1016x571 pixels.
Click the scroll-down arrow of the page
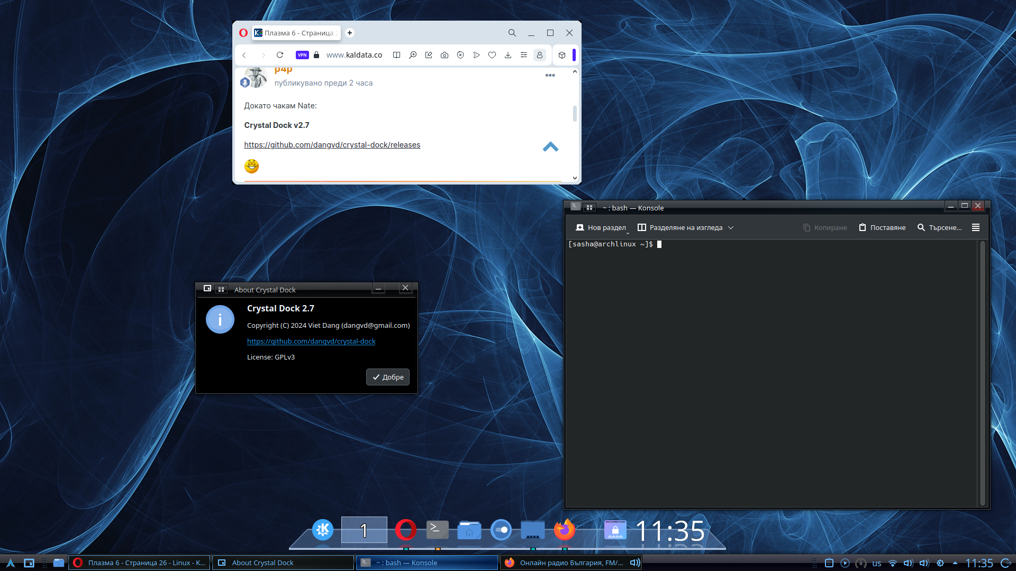coord(575,178)
